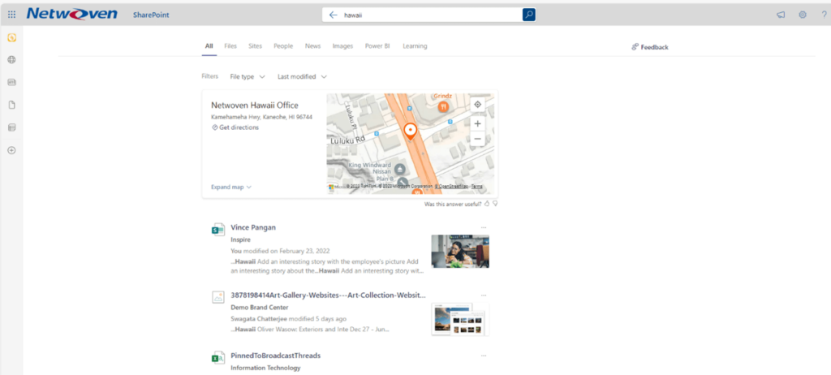Give thumbs down to the answer
This screenshot has width=831, height=375.
495,203
